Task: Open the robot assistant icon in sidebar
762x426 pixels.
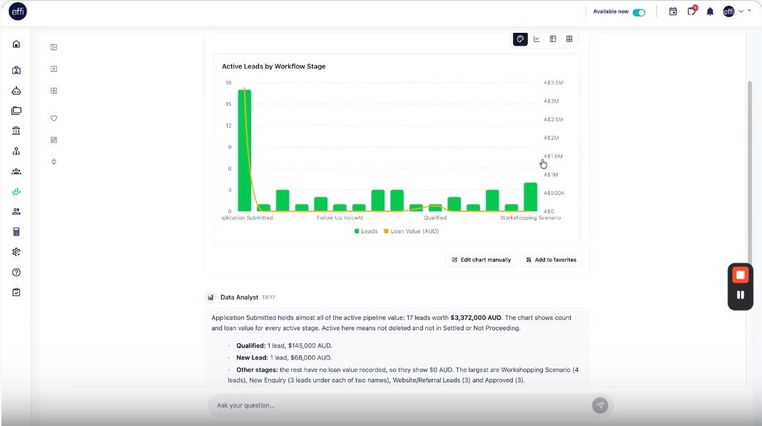Action: pos(16,91)
